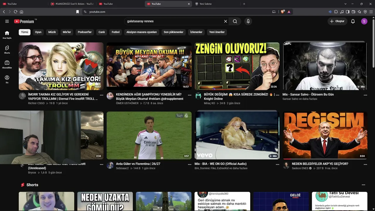Viewport: 375px width, 211px height.
Task: Open the ÖMER USTAÖMER channel avatar
Action: click(110, 96)
